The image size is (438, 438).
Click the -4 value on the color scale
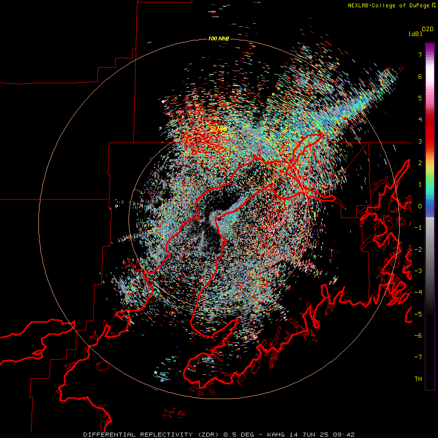[418, 292]
